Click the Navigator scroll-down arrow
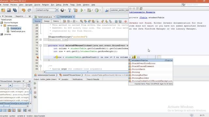 pos(30,103)
